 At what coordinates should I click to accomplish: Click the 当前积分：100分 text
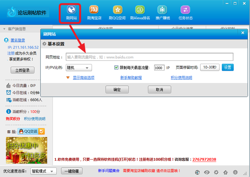click(26, 111)
